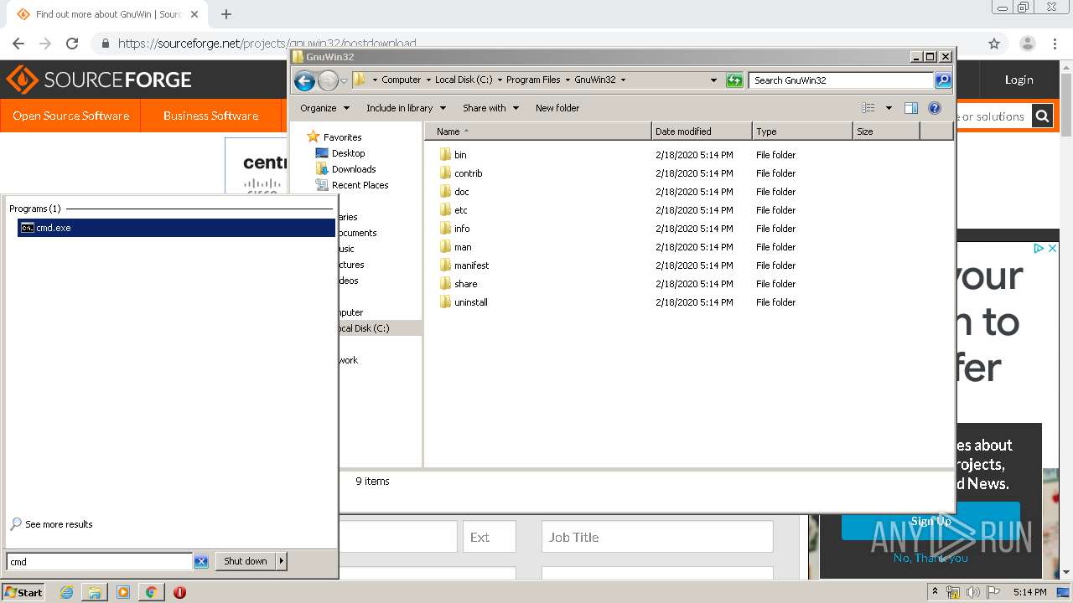Click Explorer Back navigation arrow
The height and width of the screenshot is (603, 1073).
[304, 80]
